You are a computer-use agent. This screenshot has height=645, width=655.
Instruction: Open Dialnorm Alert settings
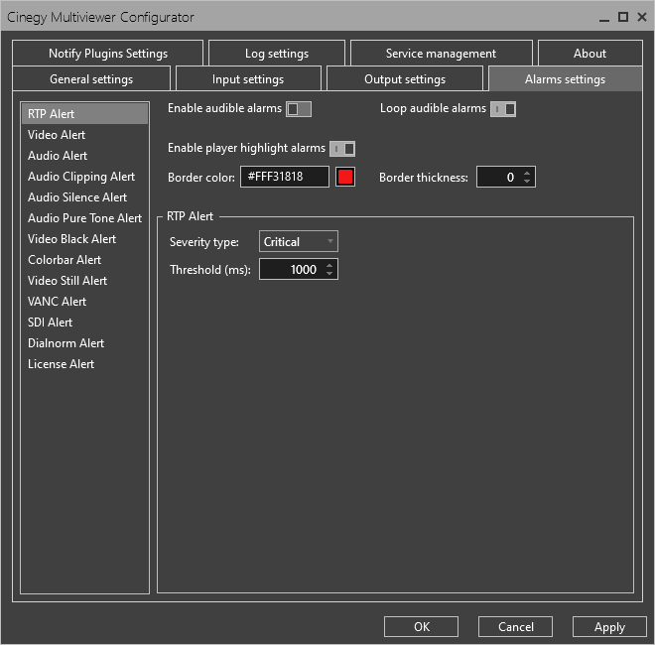point(84,343)
